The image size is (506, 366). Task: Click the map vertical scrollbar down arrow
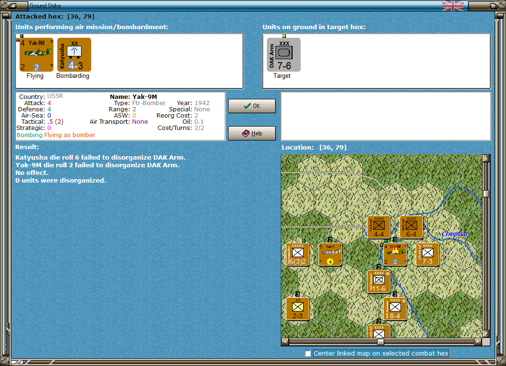[486, 334]
